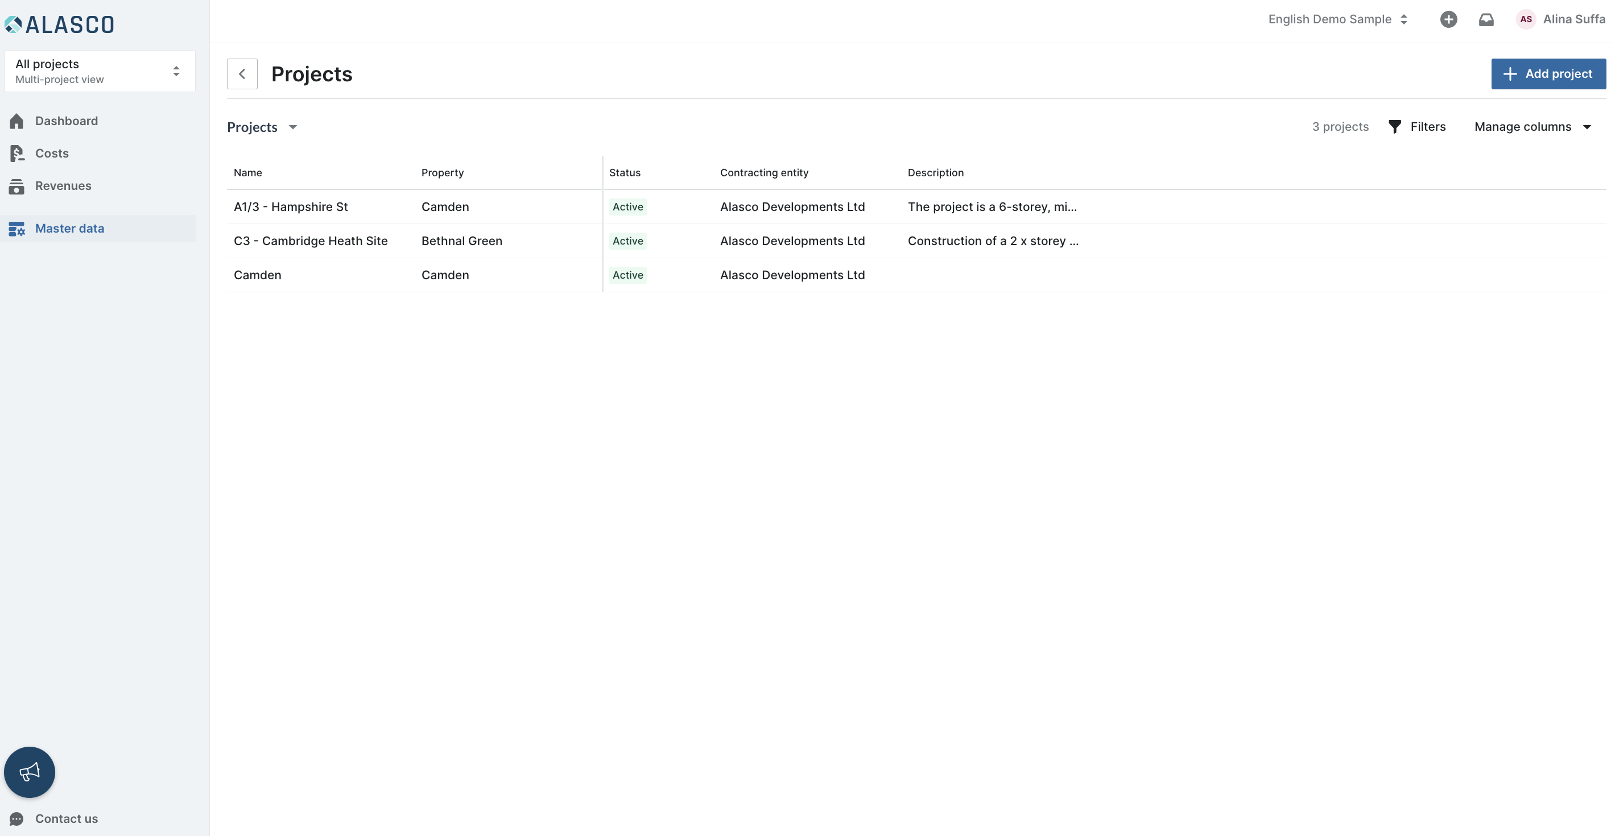Go back with the chevron button
Screen dimensions: 1611x836
pyautogui.click(x=242, y=74)
